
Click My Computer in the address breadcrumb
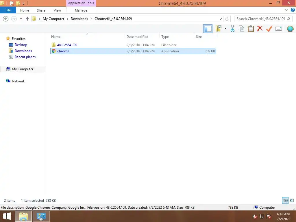click(x=53, y=19)
